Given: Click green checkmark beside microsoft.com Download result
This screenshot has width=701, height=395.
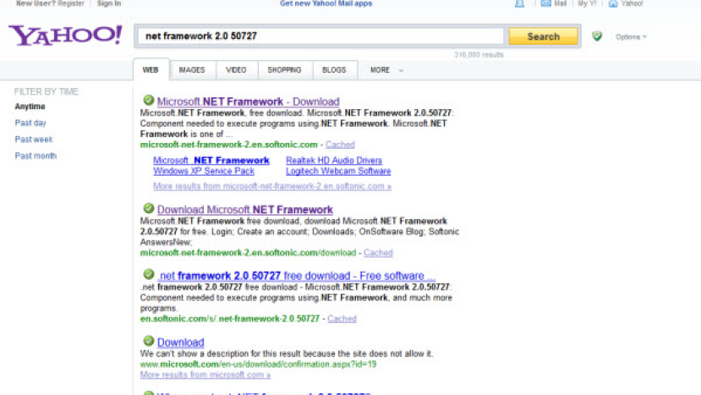Looking at the screenshot, I should pos(148,342).
